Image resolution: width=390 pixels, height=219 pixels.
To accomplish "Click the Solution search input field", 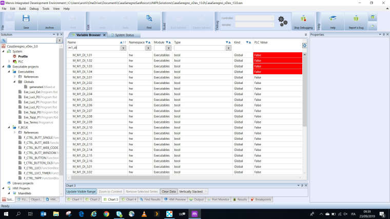I will (31, 40).
